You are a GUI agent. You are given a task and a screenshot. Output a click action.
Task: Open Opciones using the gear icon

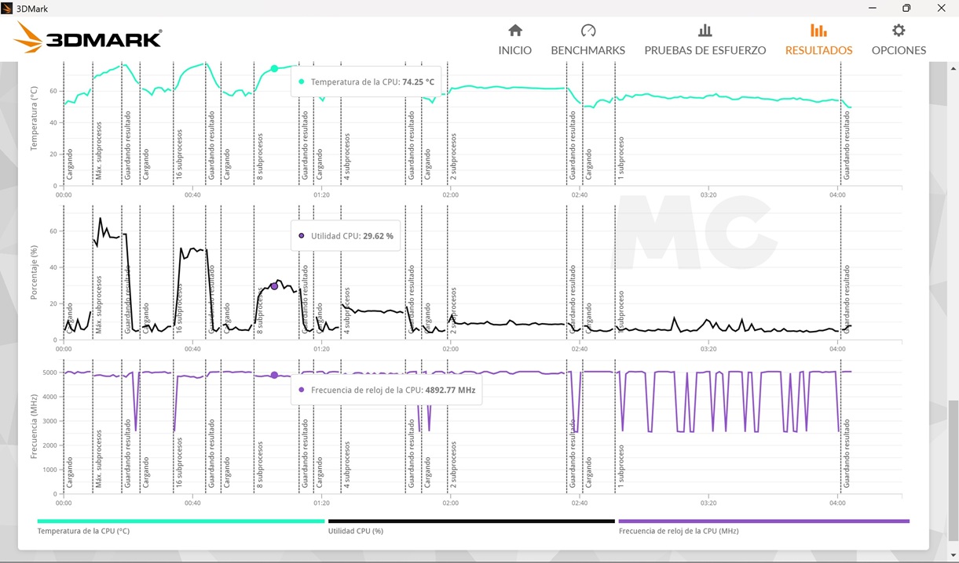[x=899, y=31]
